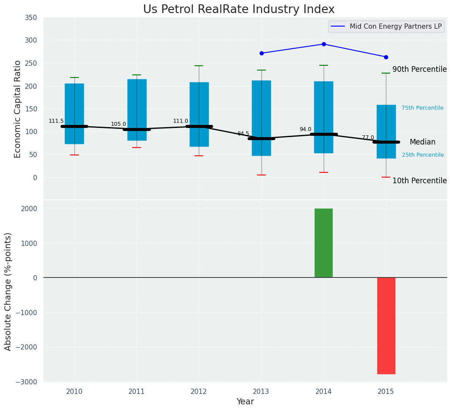This screenshot has width=452, height=410.
Task: Click the 'Year' x-axis label
Action: [245, 401]
